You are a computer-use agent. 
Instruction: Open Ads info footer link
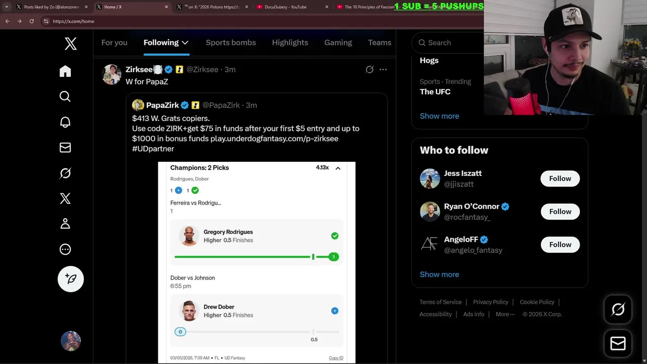click(474, 314)
